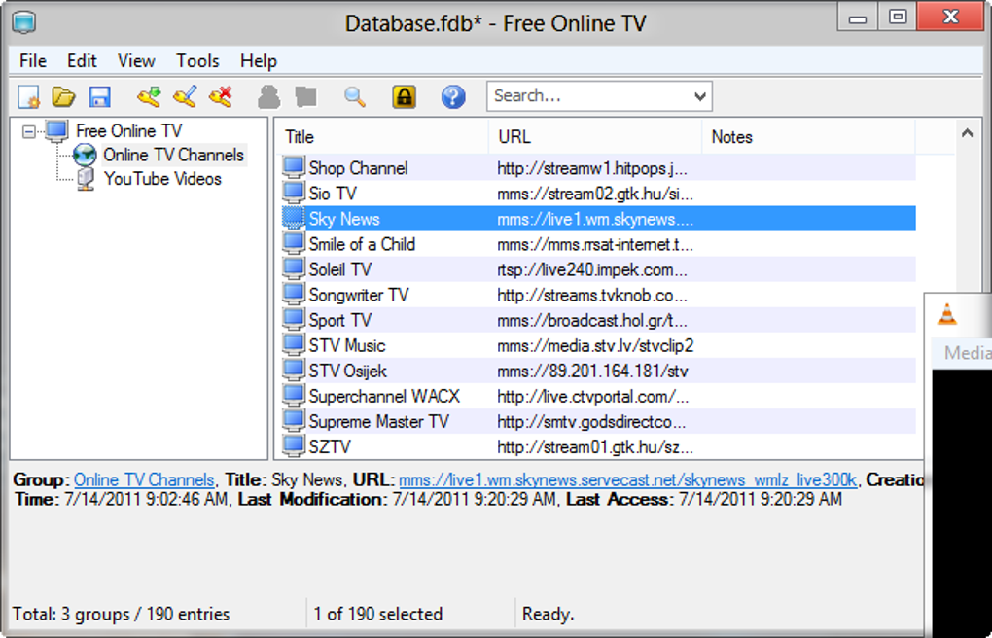992x638 pixels.
Task: Sort entries by Notes column header
Action: 808,137
